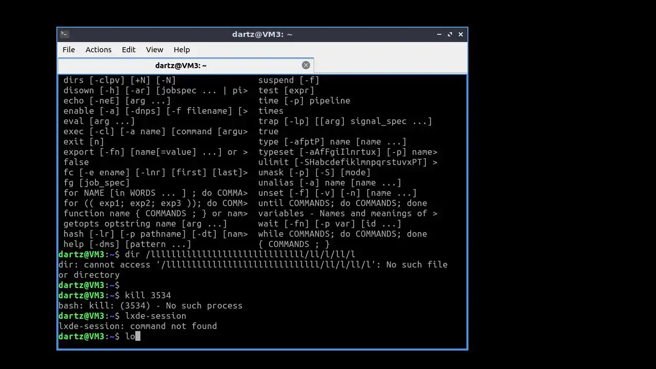Click the window title 'dartz@VM3: ~'
This screenshot has height=369, width=656.
(x=262, y=34)
